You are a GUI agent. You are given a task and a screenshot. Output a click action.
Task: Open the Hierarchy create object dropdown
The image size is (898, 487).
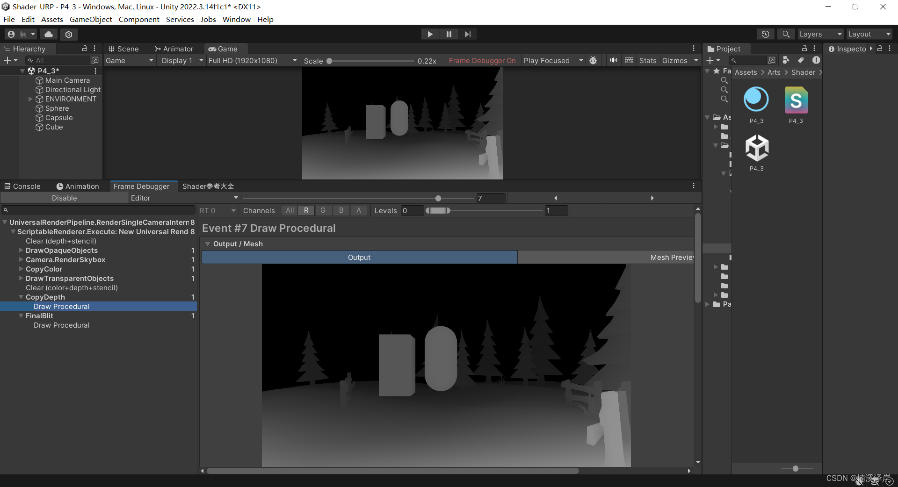[x=11, y=60]
